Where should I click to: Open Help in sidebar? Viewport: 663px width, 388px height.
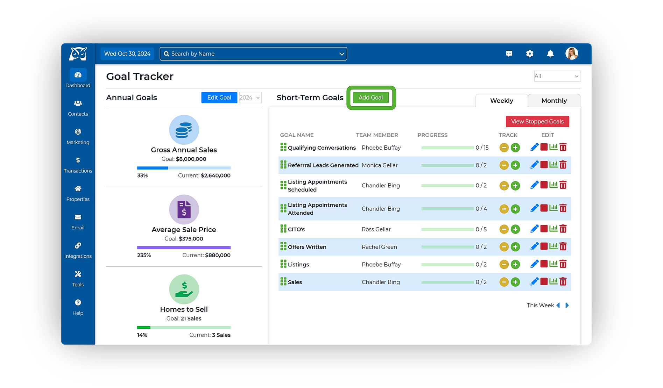[78, 307]
